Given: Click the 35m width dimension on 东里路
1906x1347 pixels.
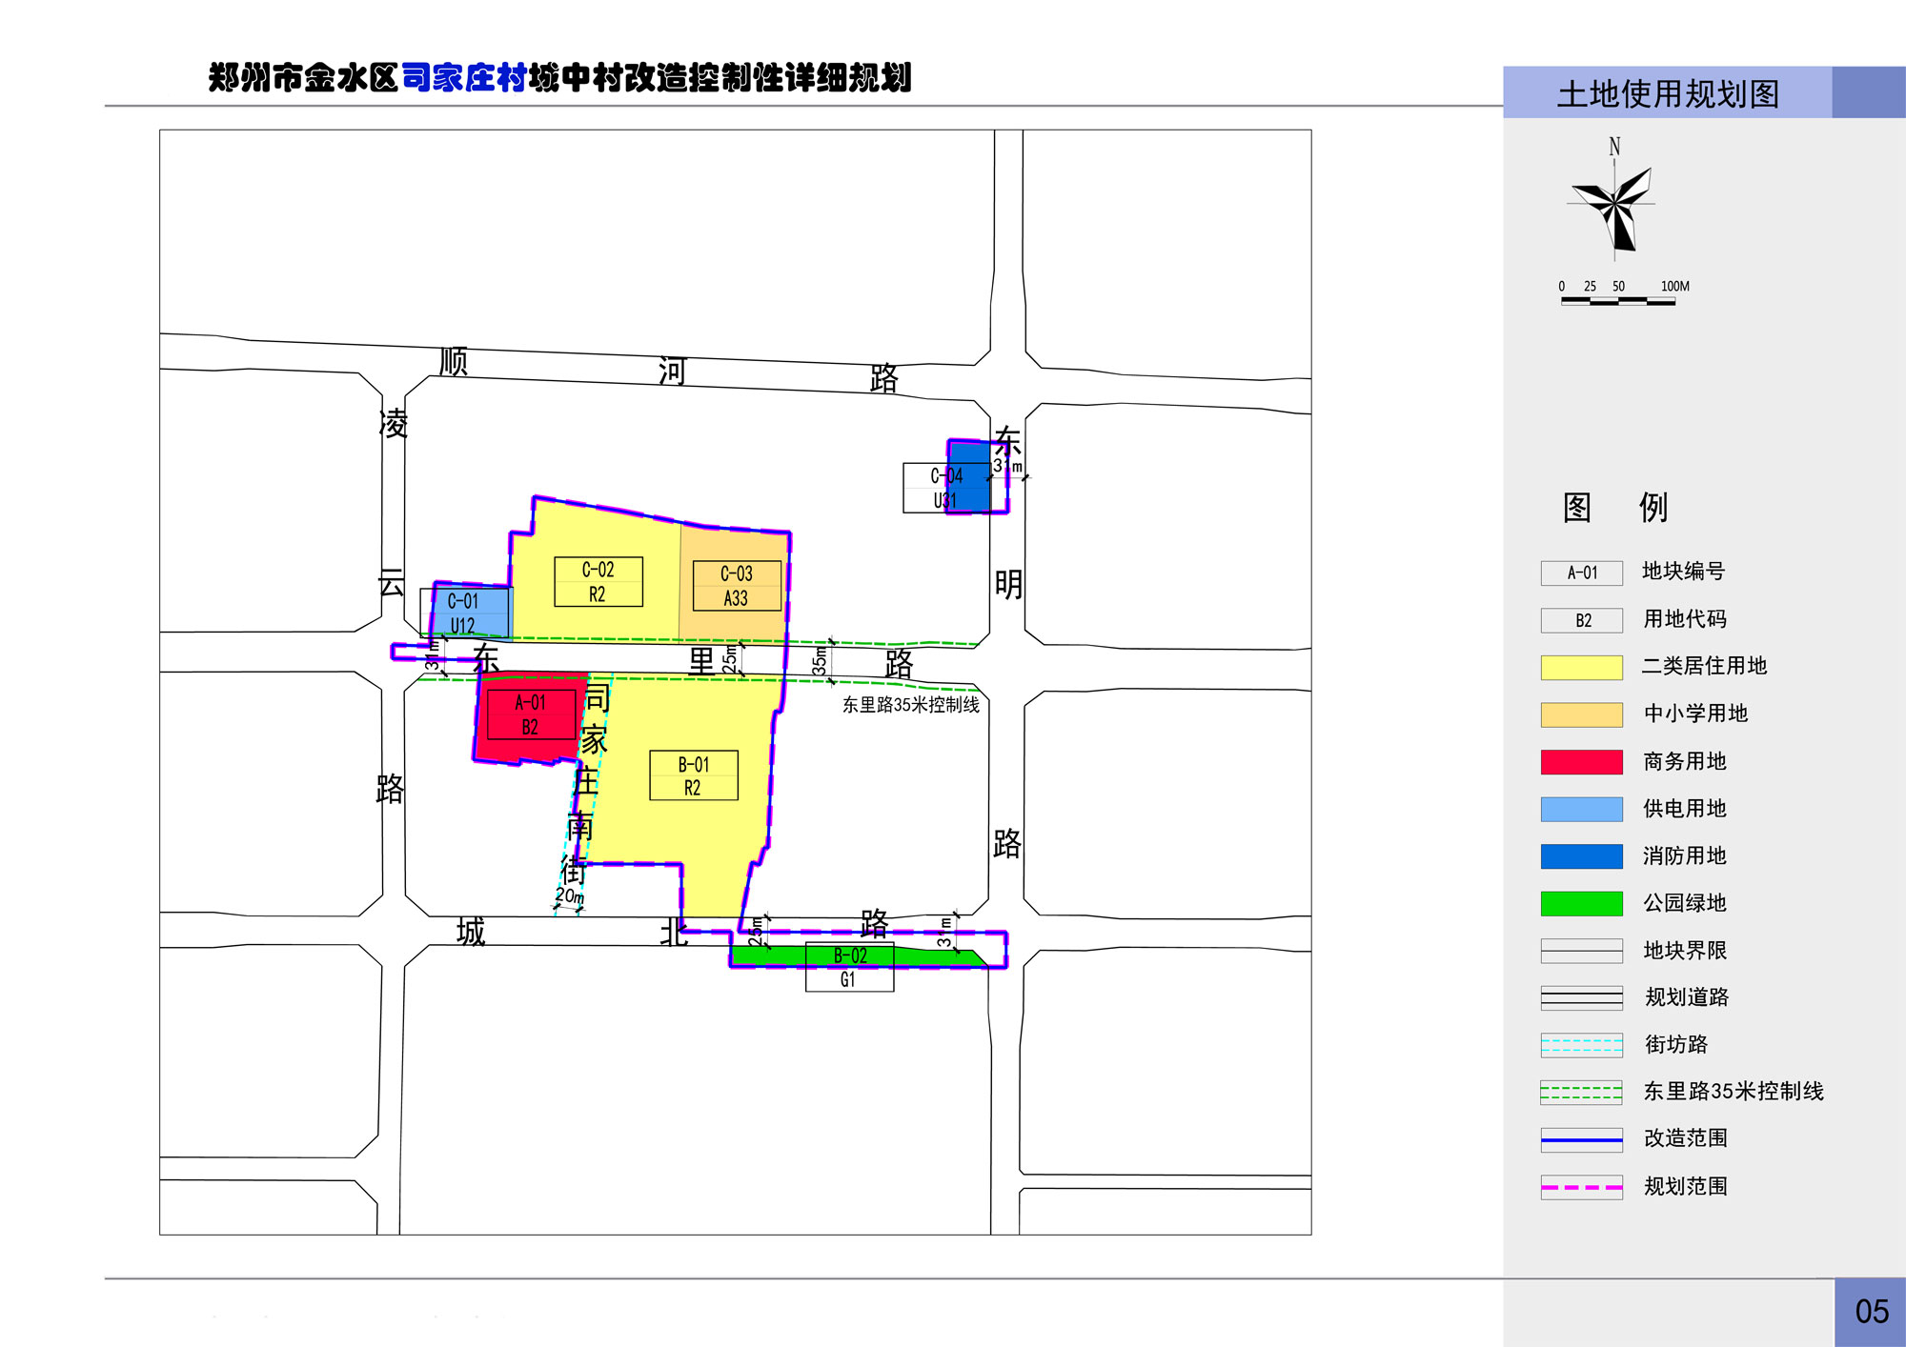Looking at the screenshot, I should point(820,660).
